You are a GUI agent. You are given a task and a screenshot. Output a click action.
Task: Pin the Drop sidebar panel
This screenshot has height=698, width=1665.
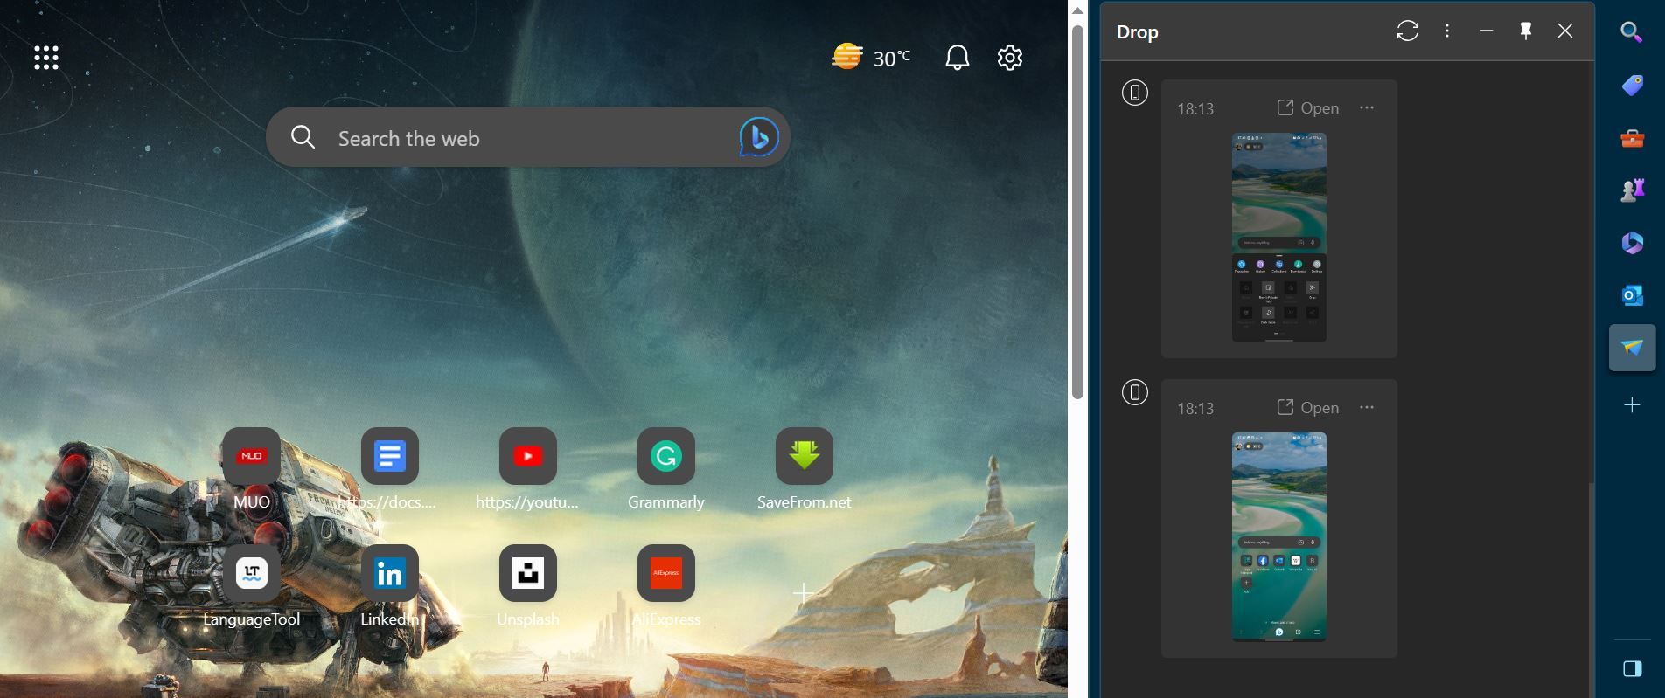[1526, 31]
